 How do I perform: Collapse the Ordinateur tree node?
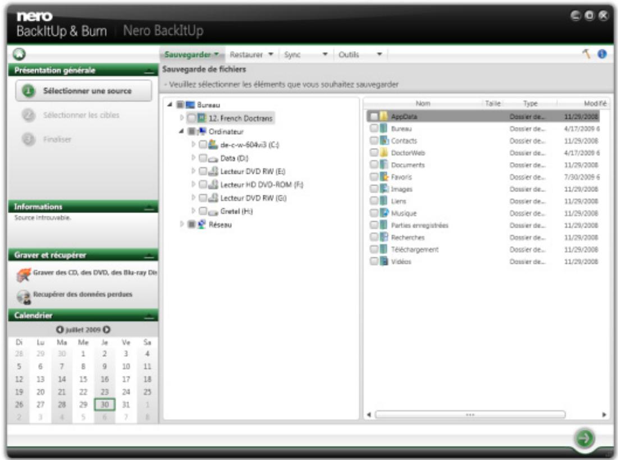[x=181, y=131]
